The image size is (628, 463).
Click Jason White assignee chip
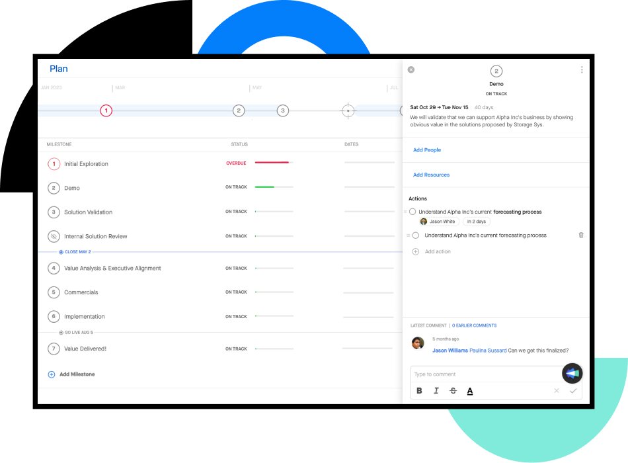tap(439, 222)
